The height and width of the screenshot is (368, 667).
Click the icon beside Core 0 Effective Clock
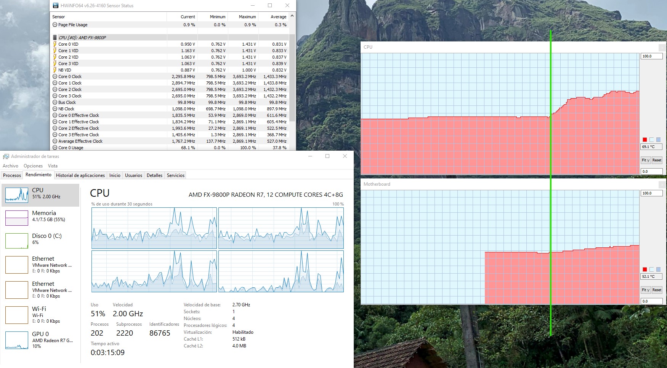pos(55,115)
